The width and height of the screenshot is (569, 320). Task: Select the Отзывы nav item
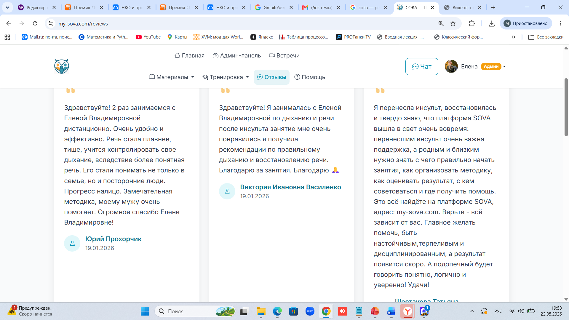[x=272, y=77]
